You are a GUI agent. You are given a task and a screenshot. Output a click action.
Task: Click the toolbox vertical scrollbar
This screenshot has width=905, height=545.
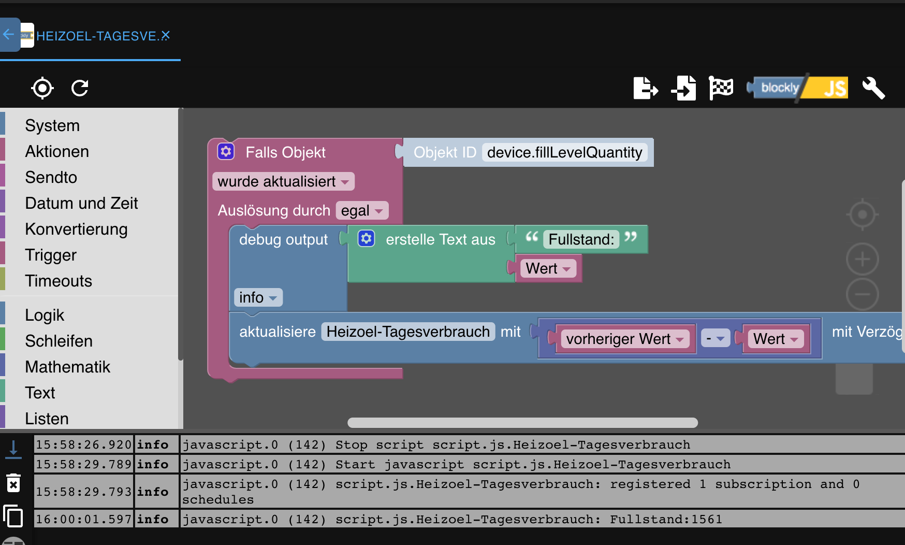(180, 234)
